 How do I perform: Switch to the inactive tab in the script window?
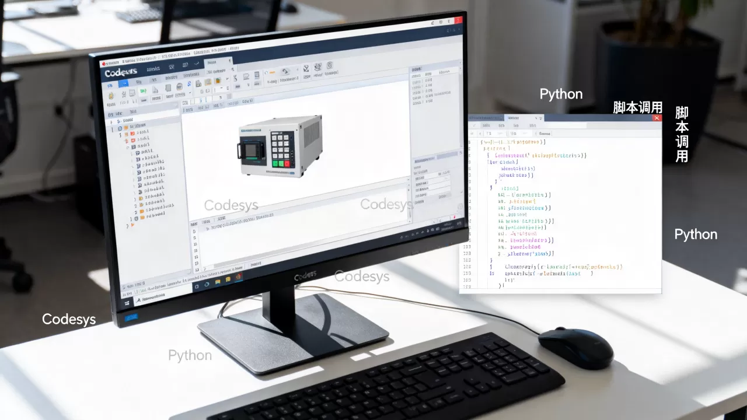pos(486,118)
